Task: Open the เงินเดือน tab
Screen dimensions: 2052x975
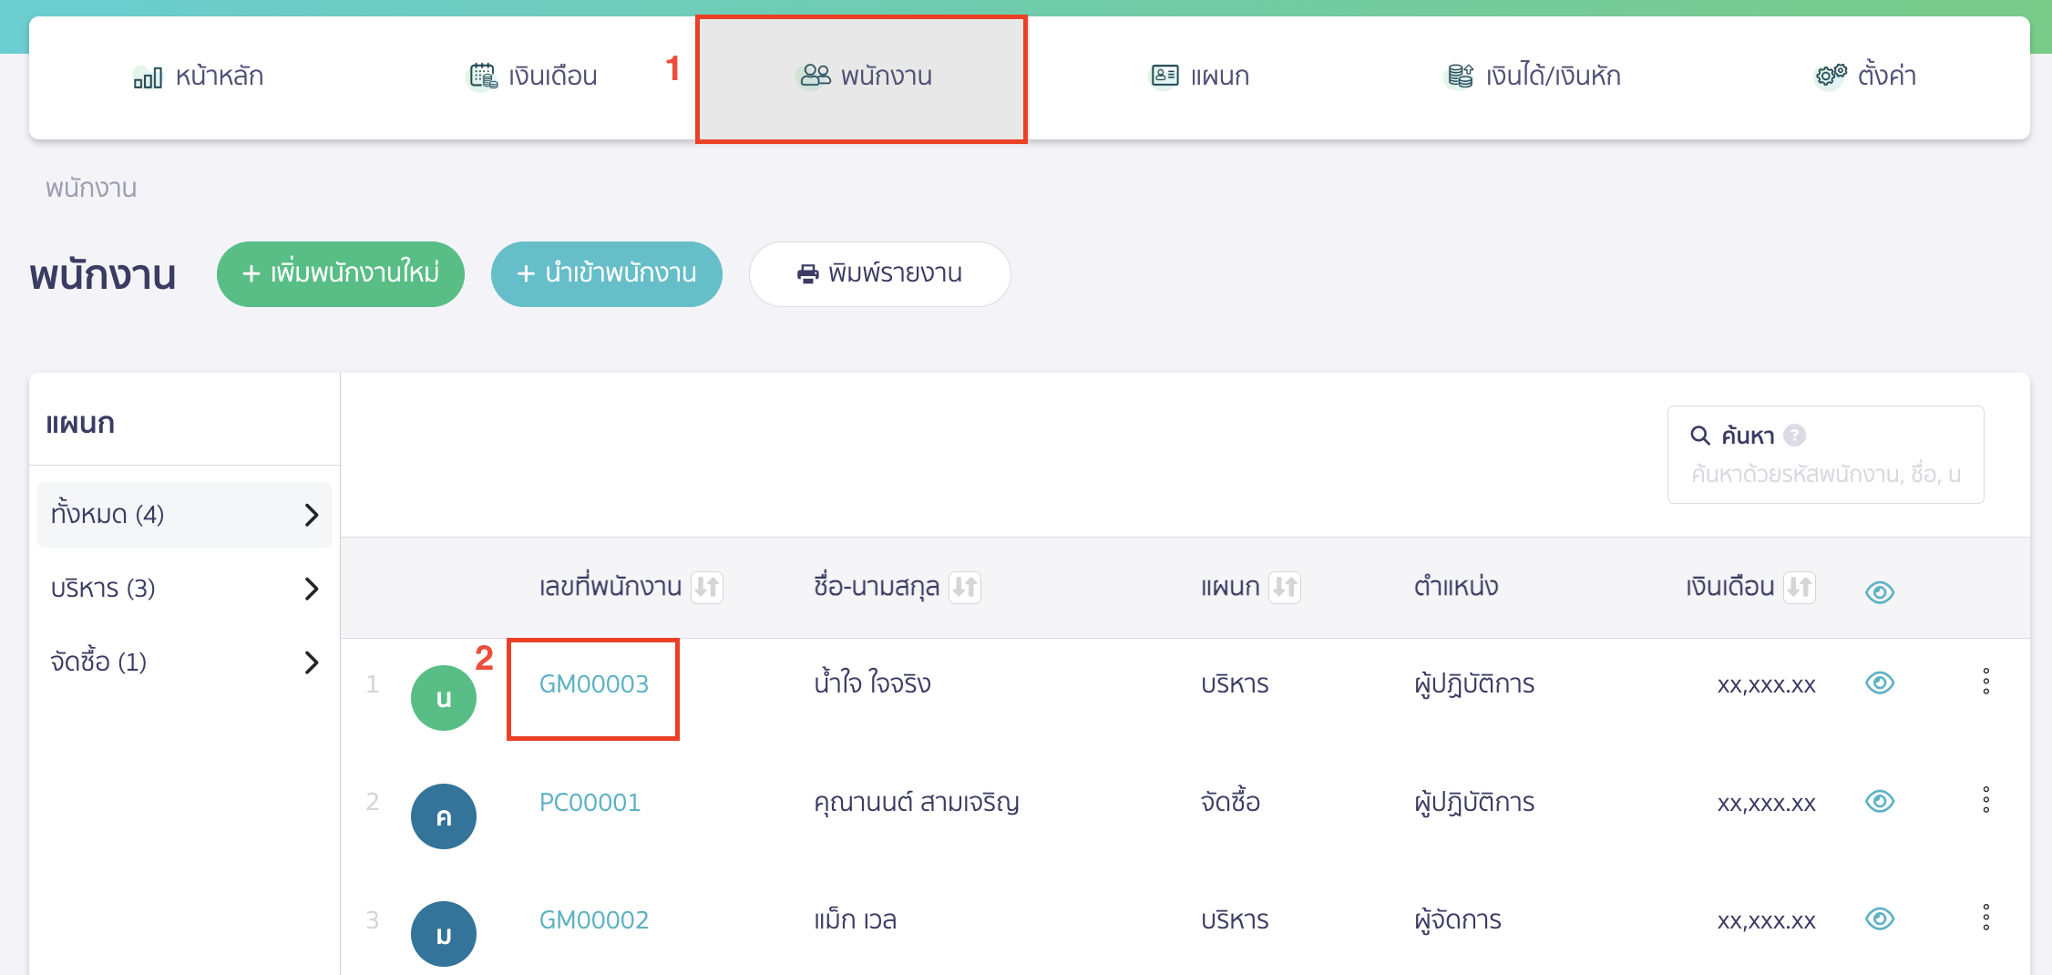Action: coord(533,77)
